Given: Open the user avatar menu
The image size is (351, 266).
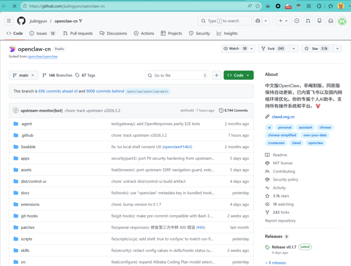Looking at the screenshot, I should pyautogui.click(x=342, y=21).
